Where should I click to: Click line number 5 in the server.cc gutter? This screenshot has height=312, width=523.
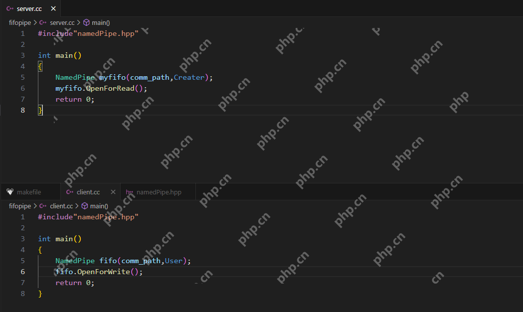23,77
